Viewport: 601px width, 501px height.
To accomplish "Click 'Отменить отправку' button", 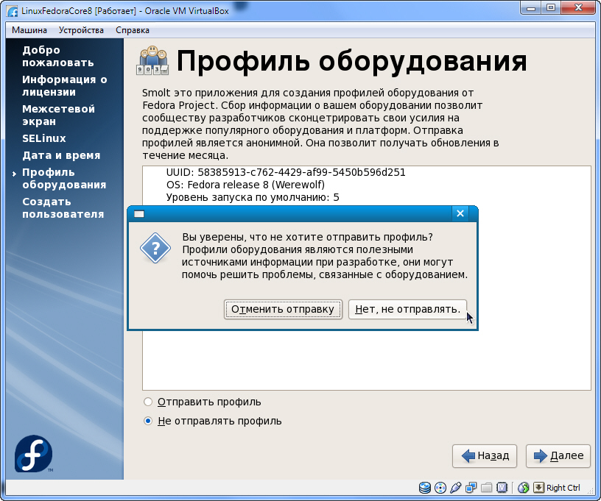I will pos(283,309).
